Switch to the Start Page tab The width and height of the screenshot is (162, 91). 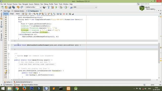(7, 11)
